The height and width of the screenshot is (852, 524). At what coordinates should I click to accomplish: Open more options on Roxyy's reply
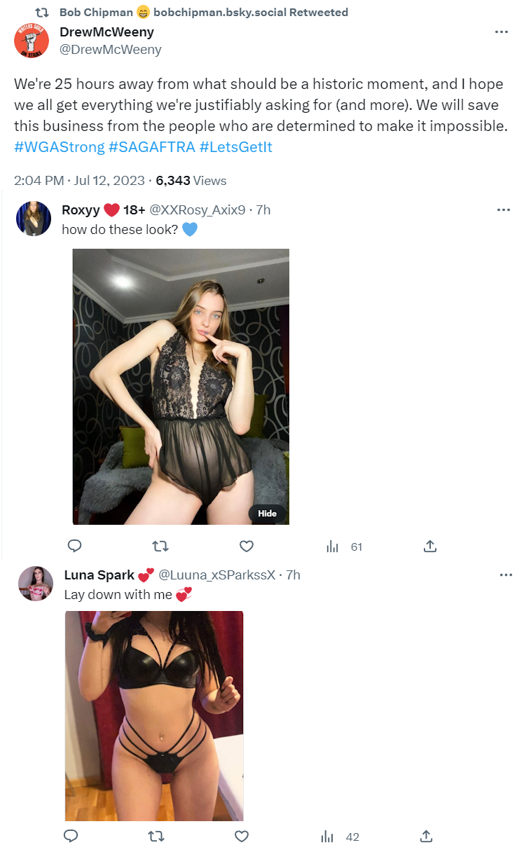click(x=504, y=210)
